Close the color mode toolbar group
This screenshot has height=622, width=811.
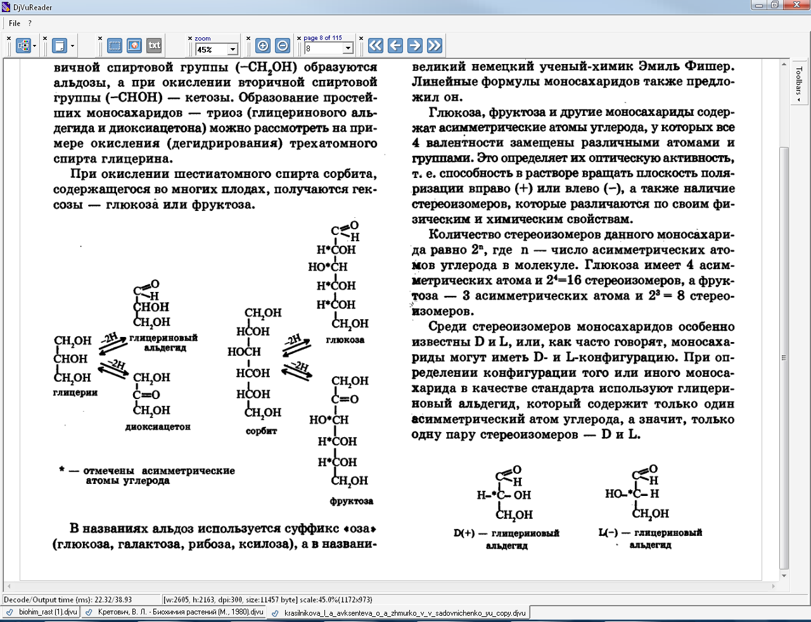tap(9, 38)
